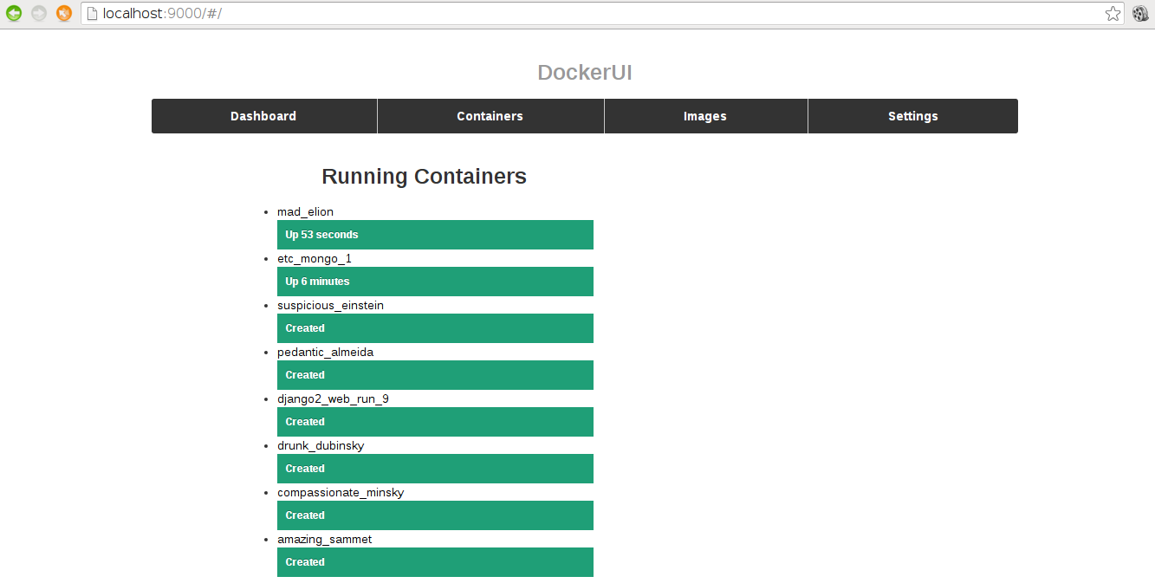Click the 'Up 6 minutes' status bar
The height and width of the screenshot is (583, 1155).
point(435,282)
